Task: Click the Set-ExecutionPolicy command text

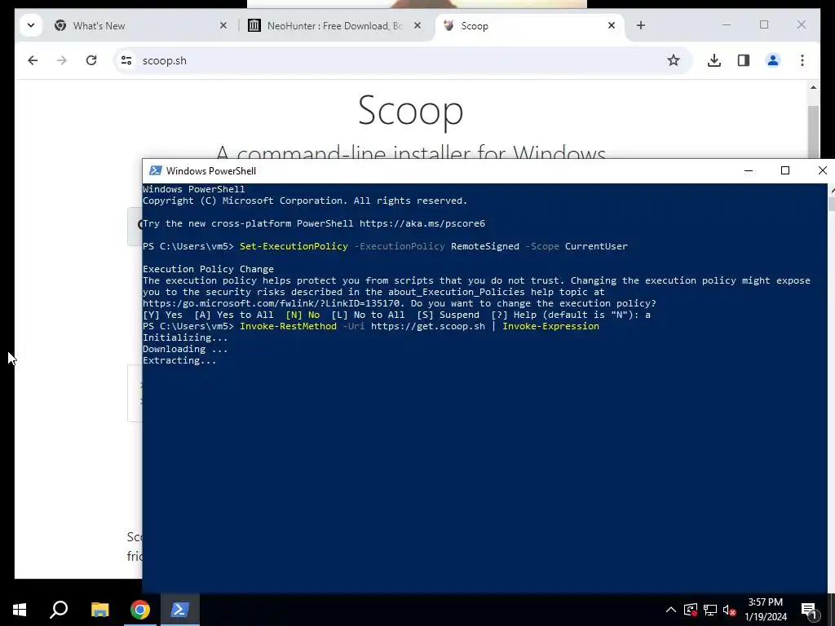Action: click(x=294, y=246)
